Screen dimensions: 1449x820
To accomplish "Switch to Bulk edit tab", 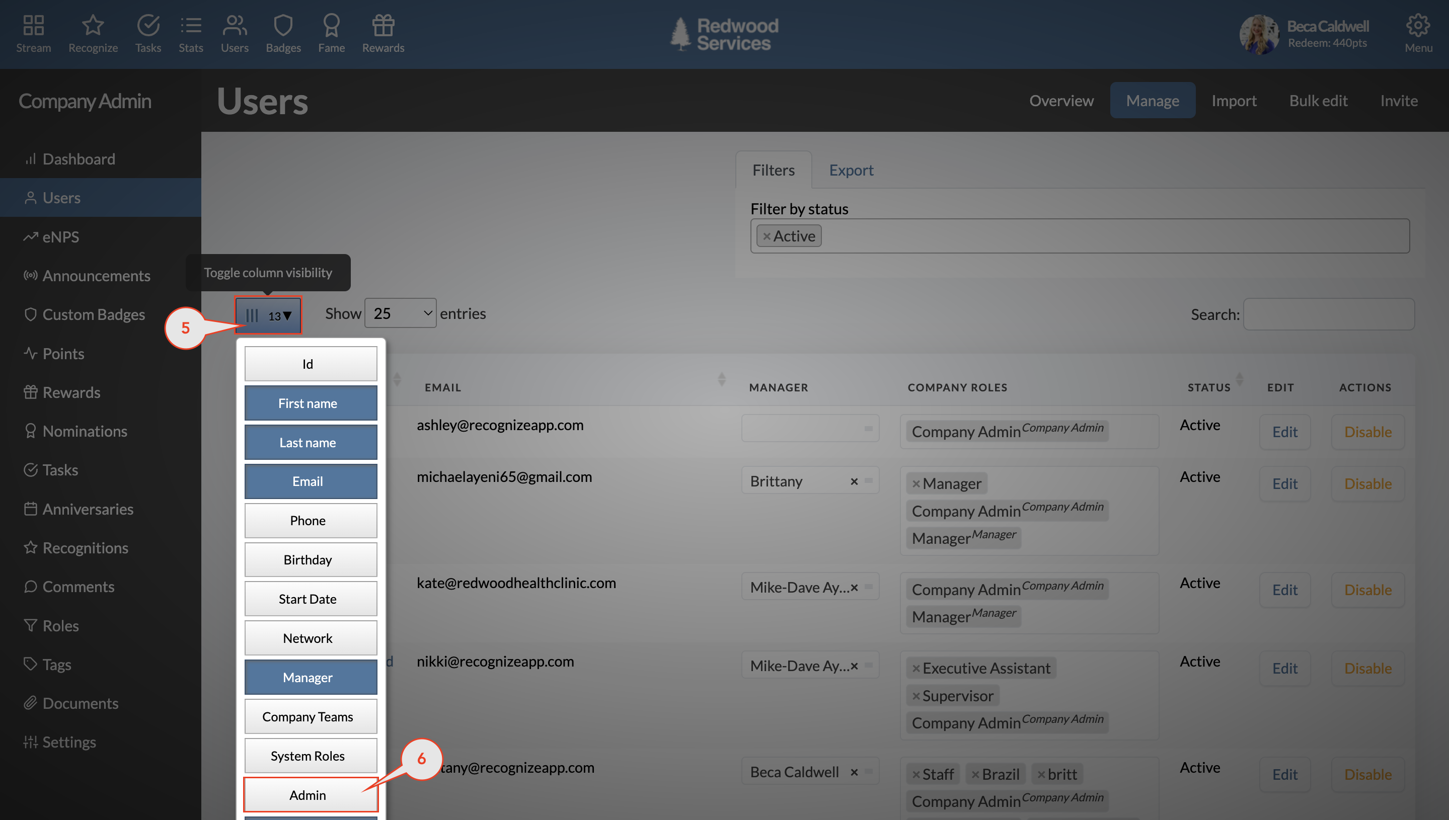I will [x=1318, y=100].
